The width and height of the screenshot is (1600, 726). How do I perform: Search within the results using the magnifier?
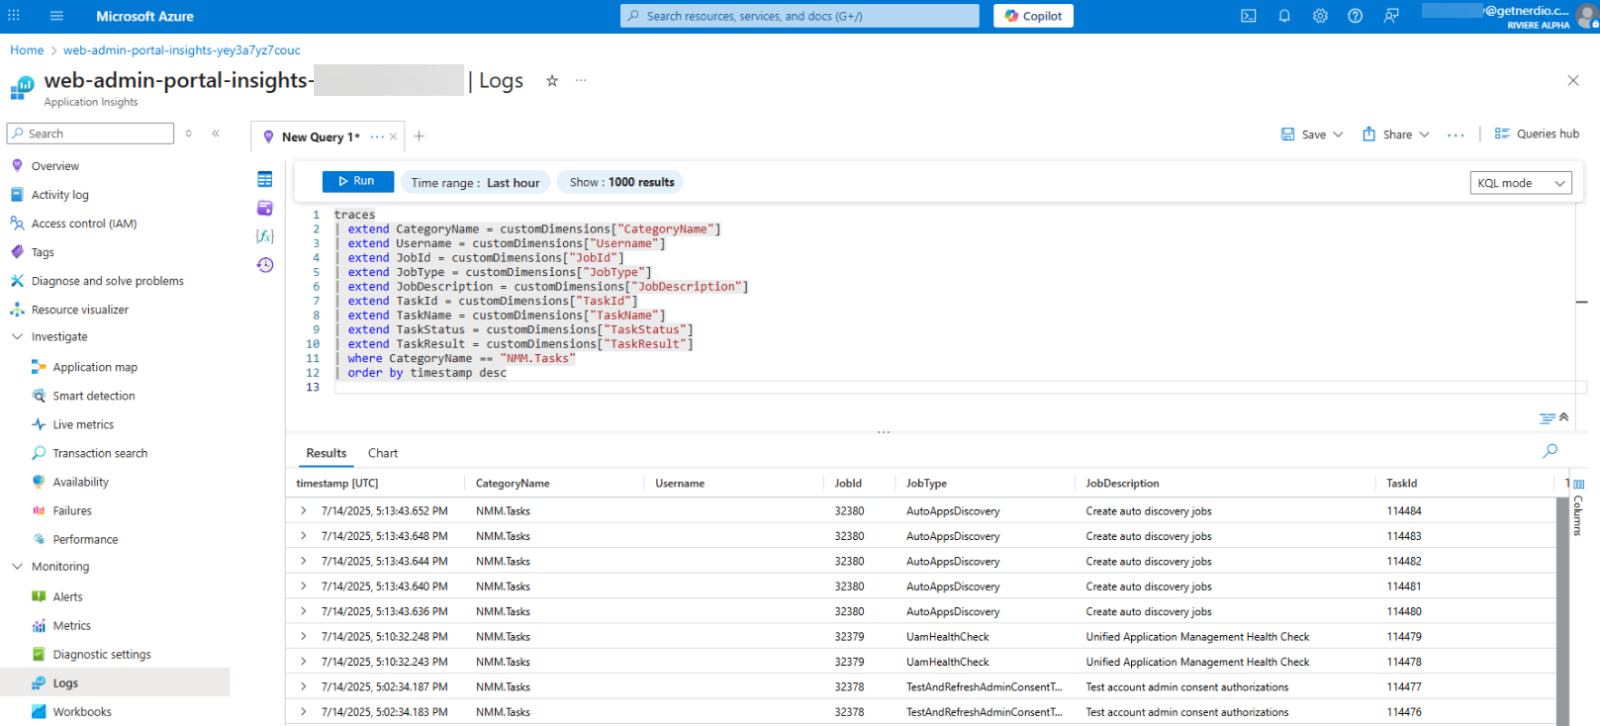pos(1551,451)
